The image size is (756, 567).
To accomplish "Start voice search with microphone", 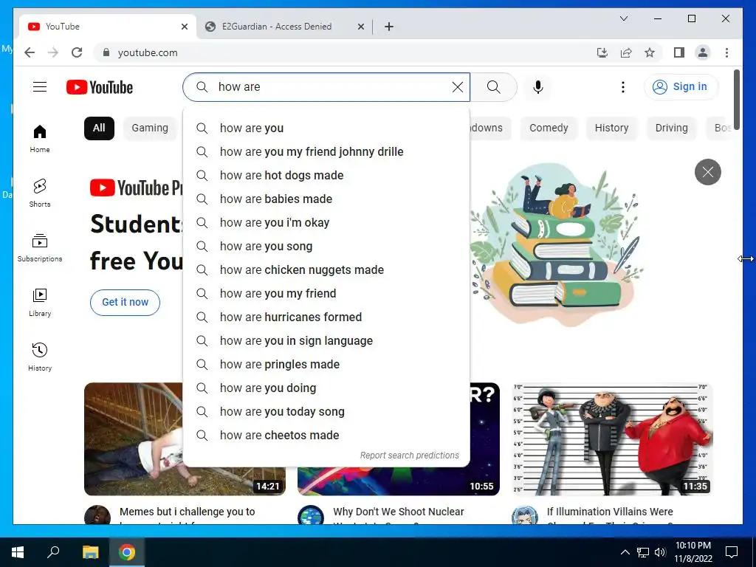I will tap(538, 87).
